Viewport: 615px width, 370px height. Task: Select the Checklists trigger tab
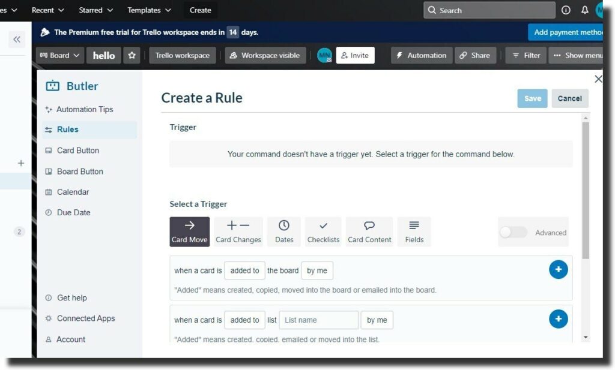323,232
